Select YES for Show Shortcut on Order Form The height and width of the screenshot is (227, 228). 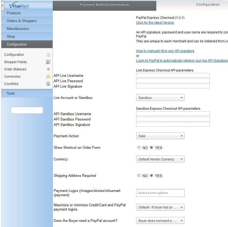(x=151, y=147)
